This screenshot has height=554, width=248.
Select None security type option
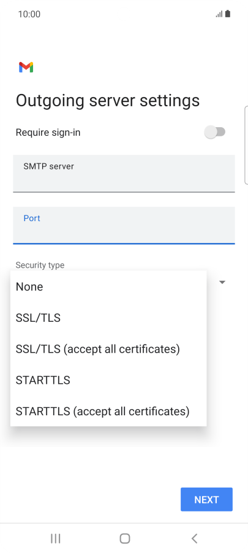pyautogui.click(x=108, y=287)
